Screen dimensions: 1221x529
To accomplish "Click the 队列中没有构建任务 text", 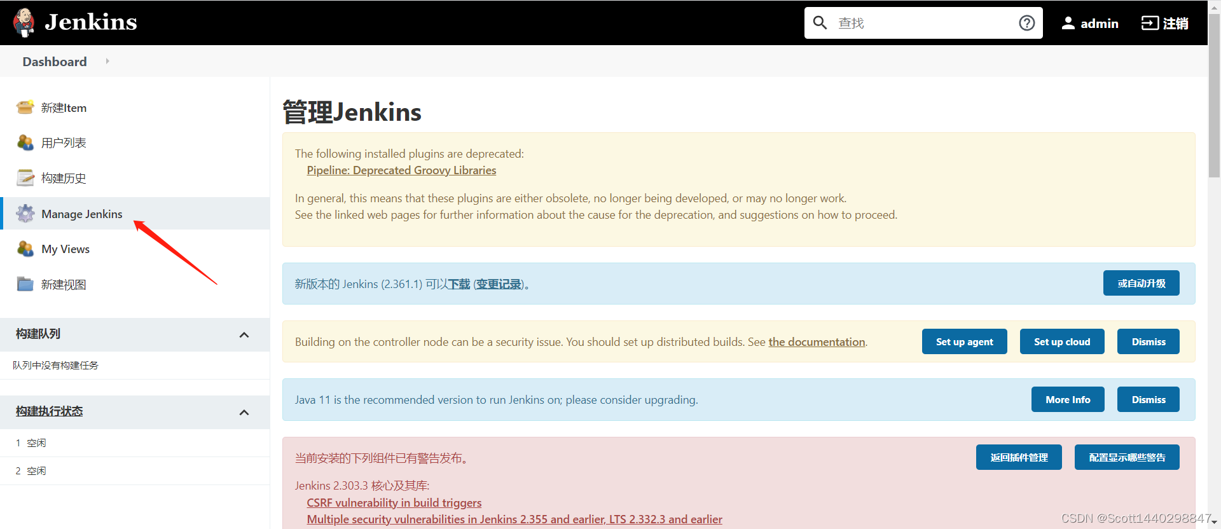I will (55, 366).
